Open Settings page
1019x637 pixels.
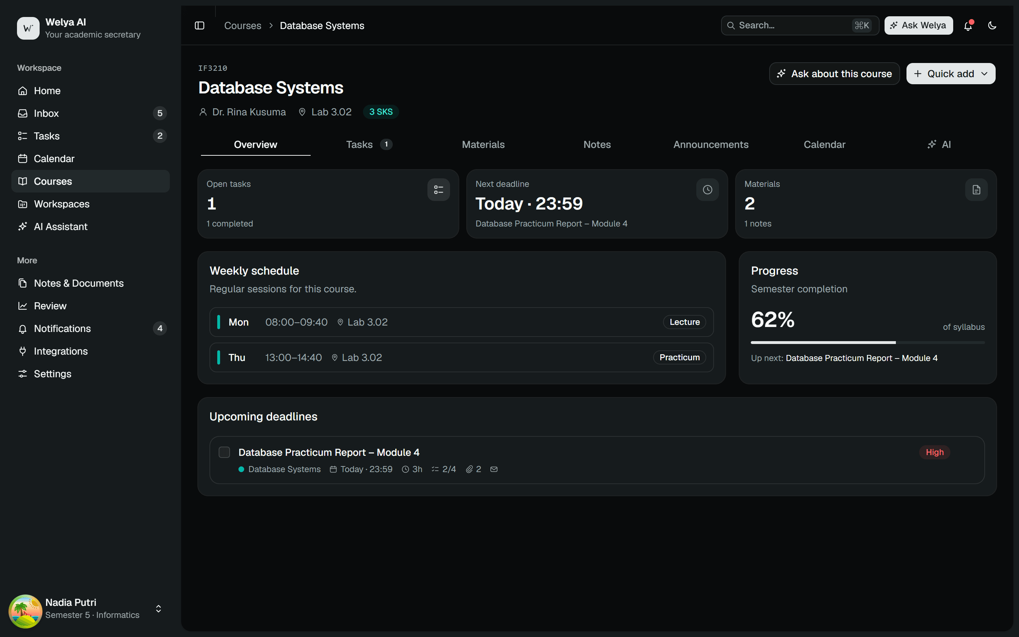tap(91, 374)
